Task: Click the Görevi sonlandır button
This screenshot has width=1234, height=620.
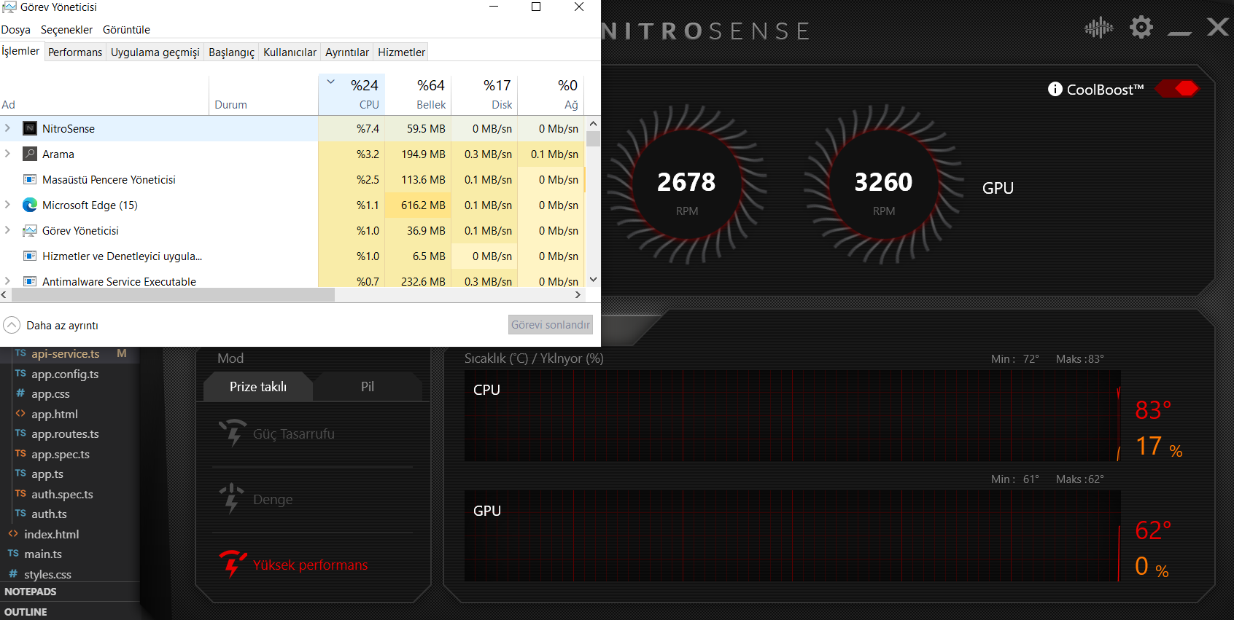Action: [x=551, y=325]
